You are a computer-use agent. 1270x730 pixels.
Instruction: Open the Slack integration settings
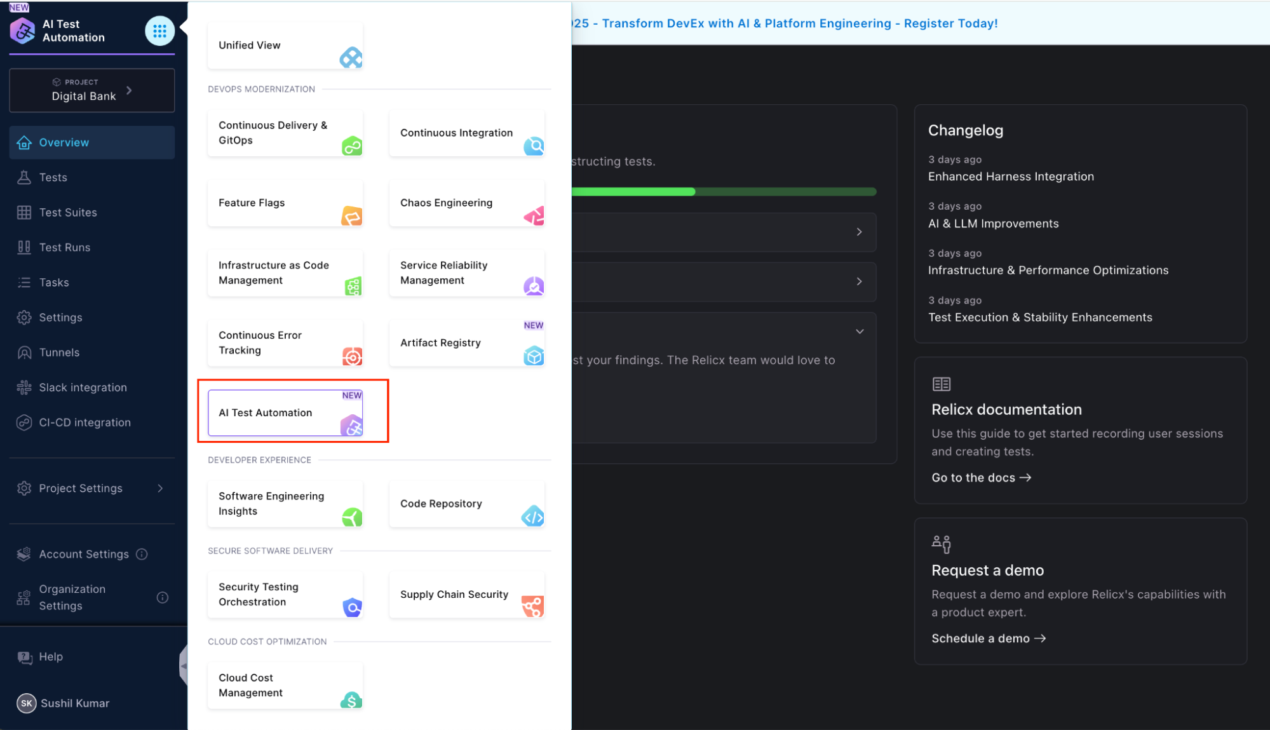[x=83, y=387]
